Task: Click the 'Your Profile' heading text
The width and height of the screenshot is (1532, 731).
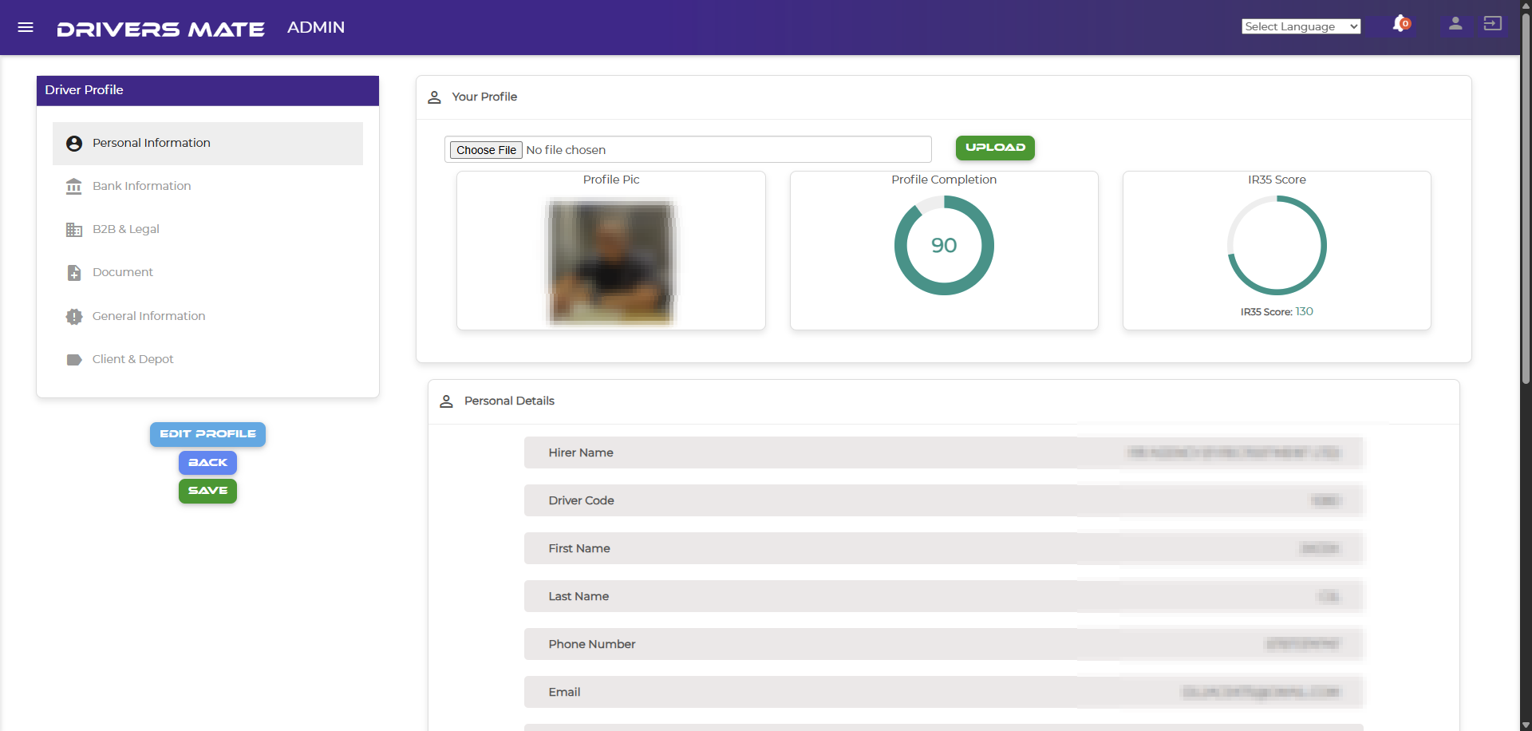Action: tap(484, 97)
